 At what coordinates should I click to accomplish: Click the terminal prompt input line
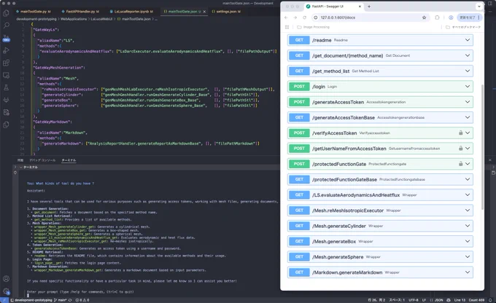point(152,296)
